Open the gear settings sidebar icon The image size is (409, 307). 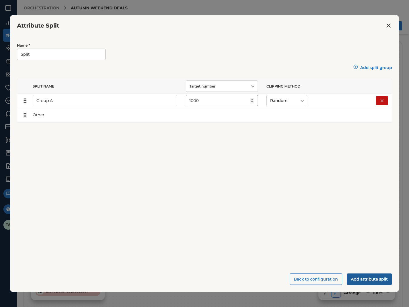tap(8, 74)
